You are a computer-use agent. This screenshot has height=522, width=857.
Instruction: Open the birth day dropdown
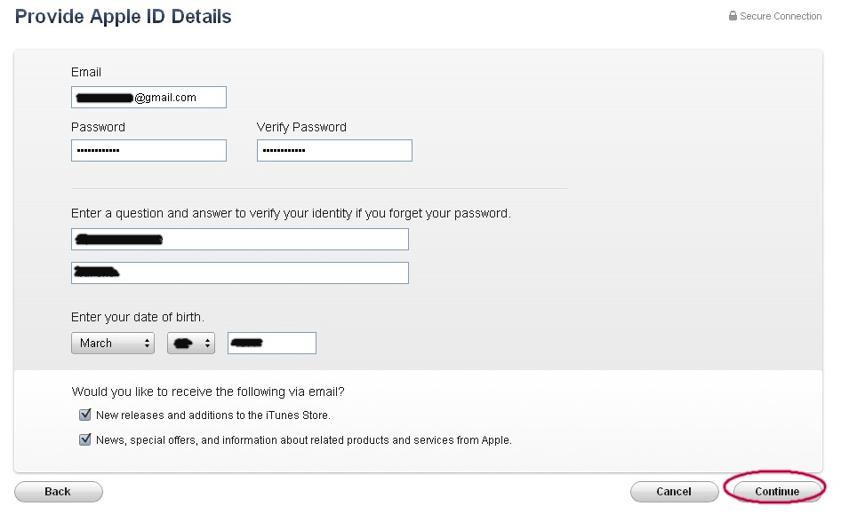point(191,343)
